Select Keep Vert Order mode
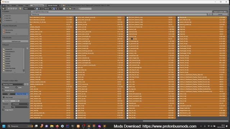This screenshot has width=230, height=129. click(22, 94)
